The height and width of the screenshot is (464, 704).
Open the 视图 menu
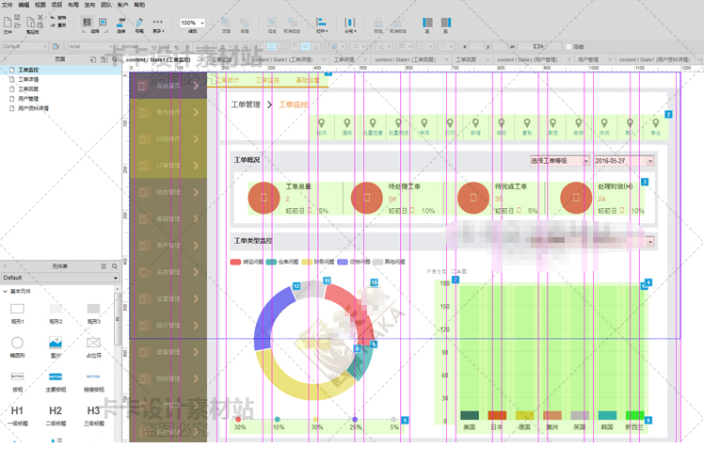(x=40, y=5)
